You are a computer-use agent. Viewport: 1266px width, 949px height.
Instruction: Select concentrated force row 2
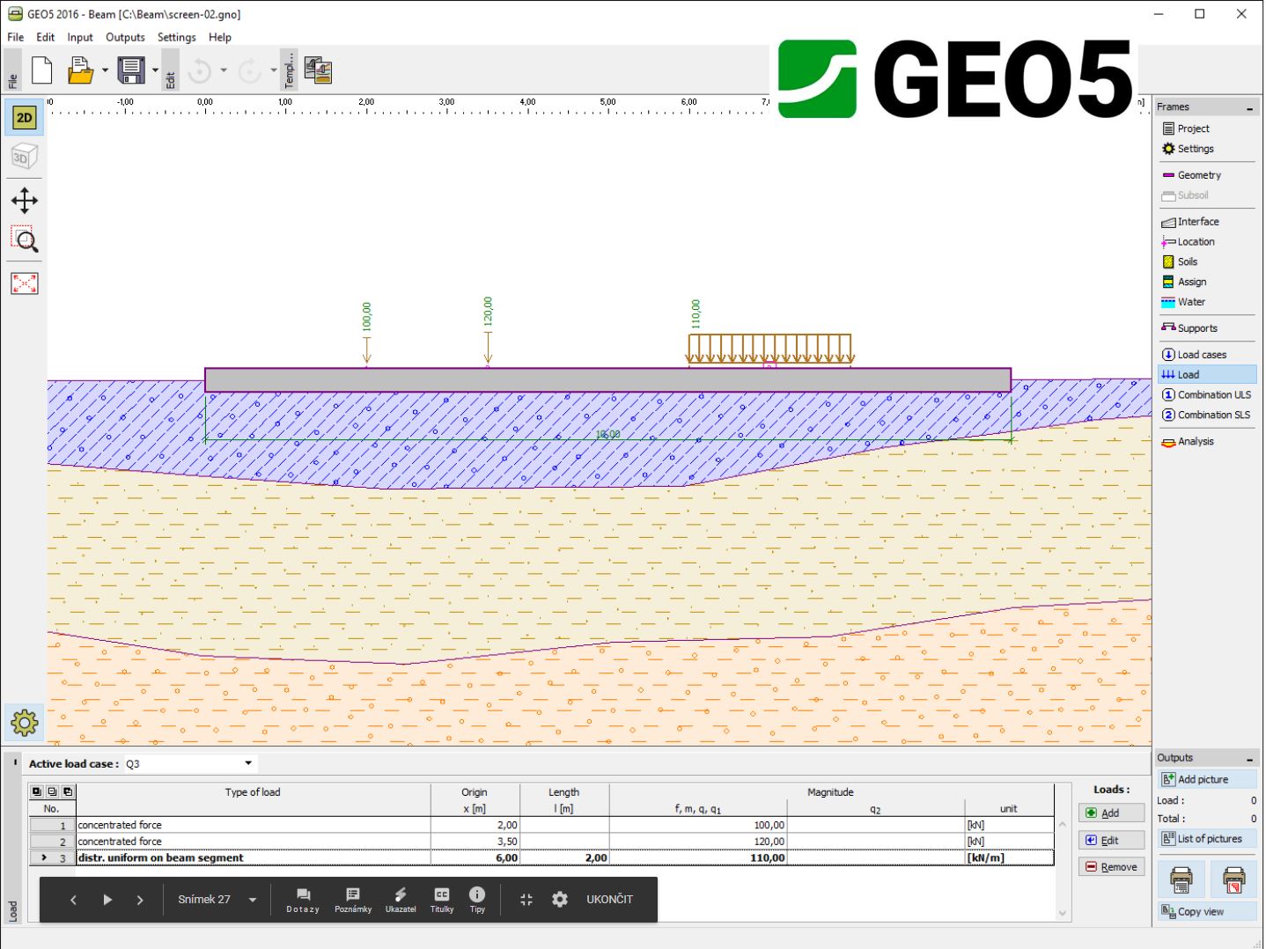click(541, 842)
